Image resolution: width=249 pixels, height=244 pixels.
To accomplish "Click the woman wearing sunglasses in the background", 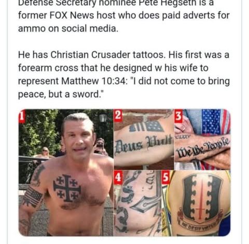I will (x=45, y=153).
